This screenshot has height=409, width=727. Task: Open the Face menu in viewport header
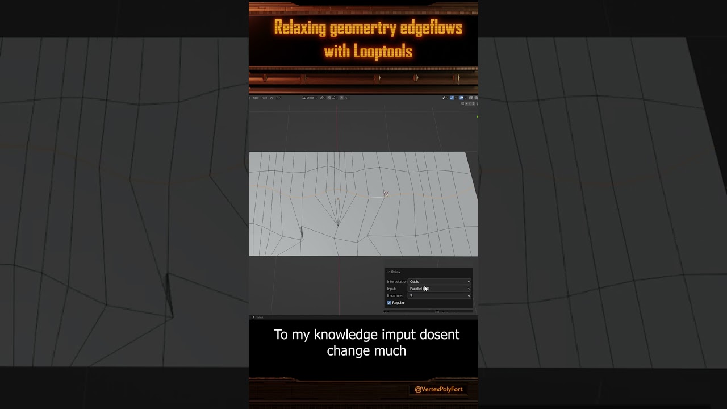click(x=264, y=98)
